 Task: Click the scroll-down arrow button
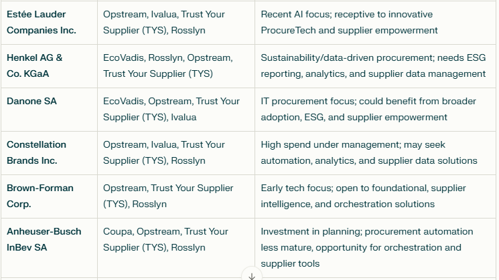coord(252,275)
